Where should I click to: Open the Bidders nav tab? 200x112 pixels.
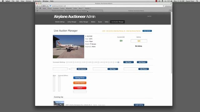point(93,22)
